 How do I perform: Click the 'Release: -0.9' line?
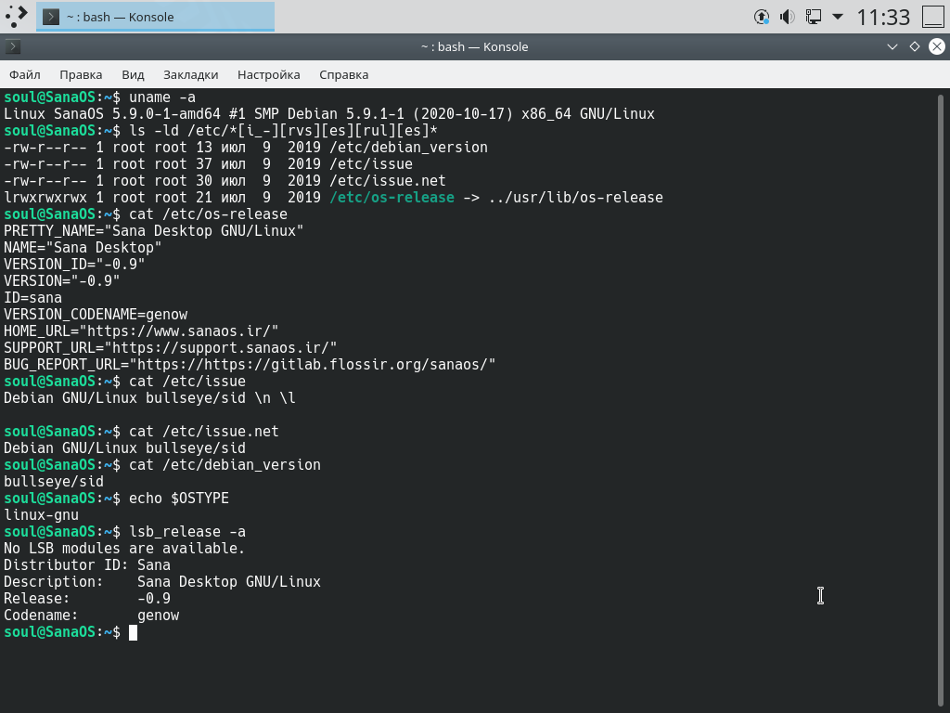click(87, 599)
